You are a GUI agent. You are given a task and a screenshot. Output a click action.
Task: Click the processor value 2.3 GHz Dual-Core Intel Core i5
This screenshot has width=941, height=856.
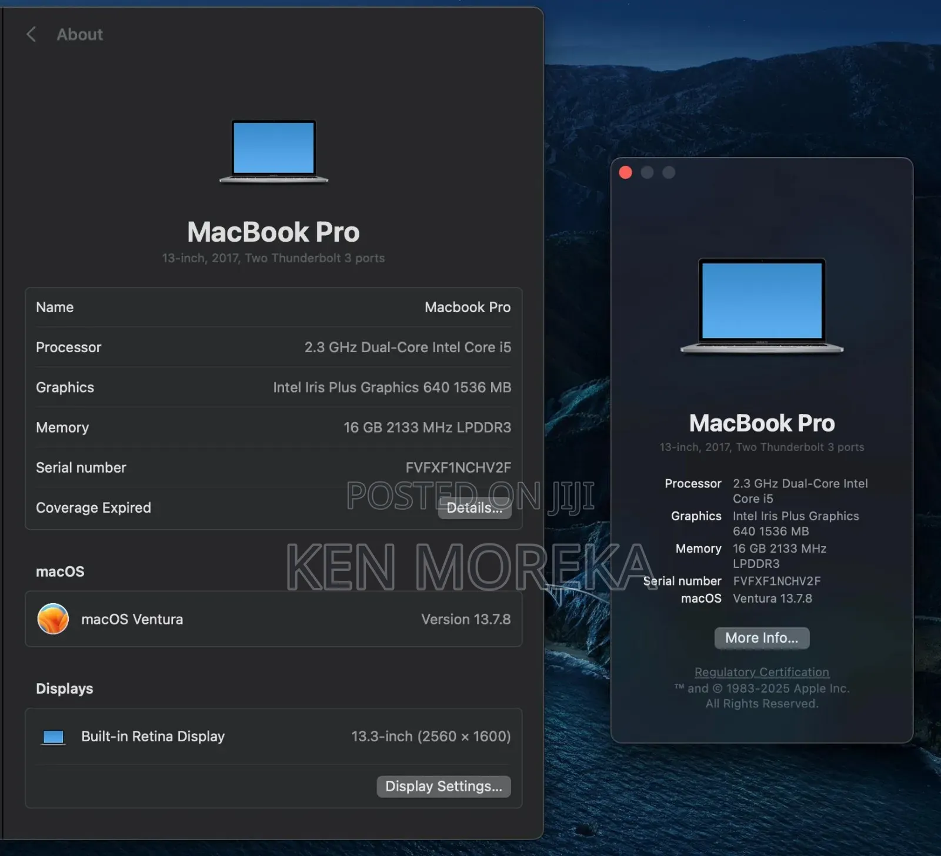pos(408,347)
